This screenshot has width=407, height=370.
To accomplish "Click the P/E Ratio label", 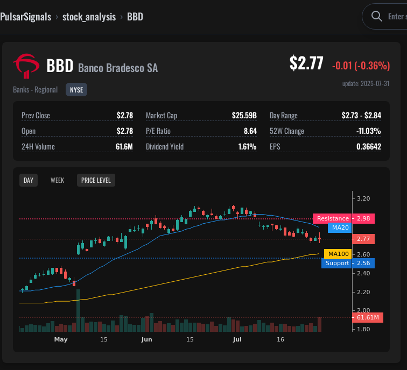I will (158, 131).
